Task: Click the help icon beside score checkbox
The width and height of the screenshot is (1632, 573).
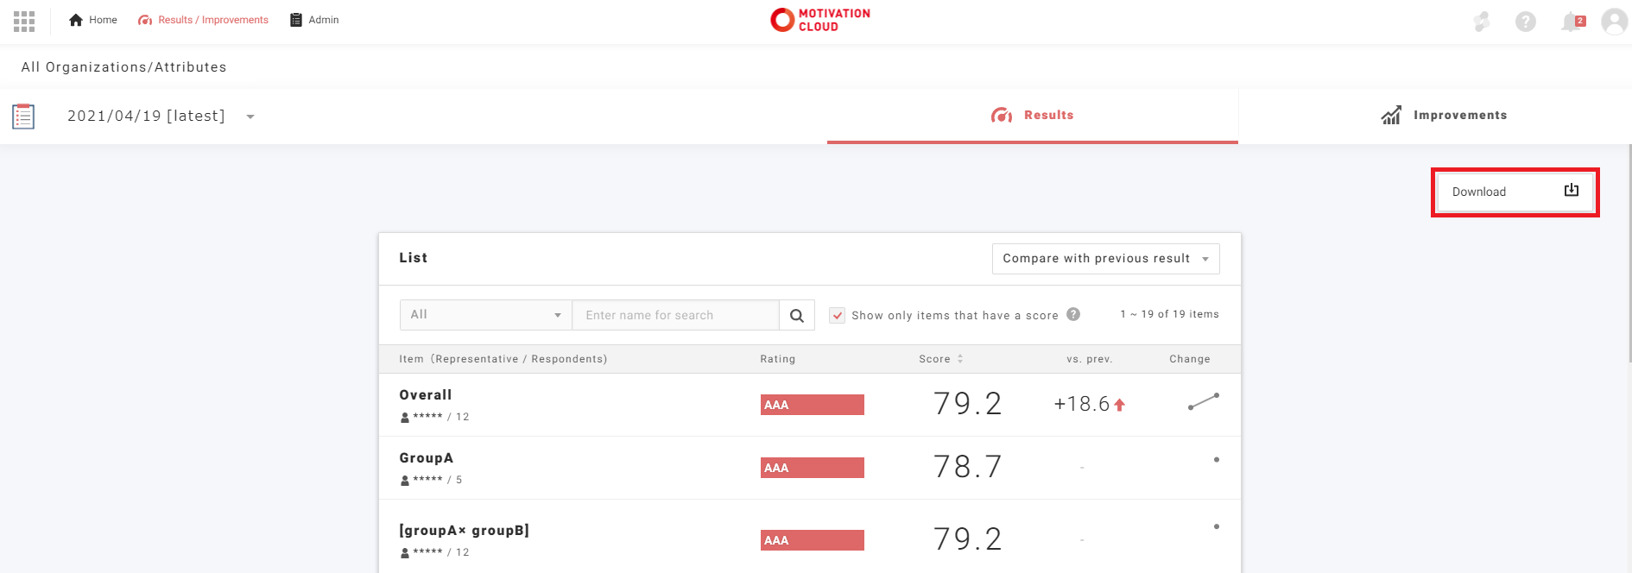Action: point(1073,314)
